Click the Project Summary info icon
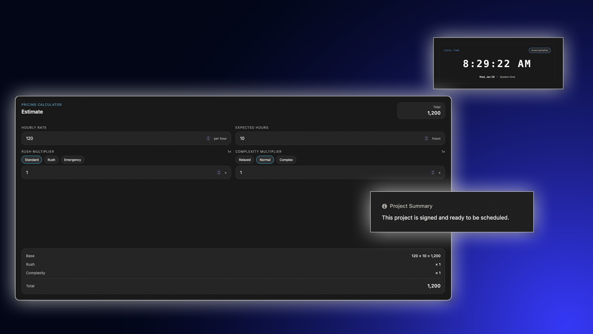The height and width of the screenshot is (334, 593). [384, 206]
